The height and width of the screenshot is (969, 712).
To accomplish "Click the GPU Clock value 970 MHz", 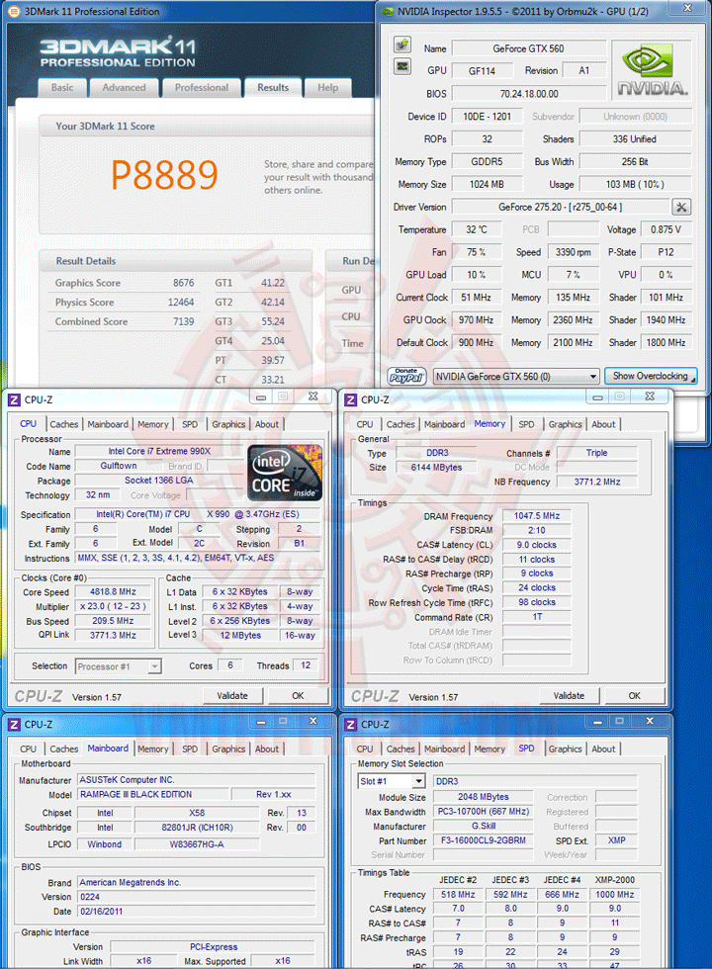I will click(x=476, y=319).
